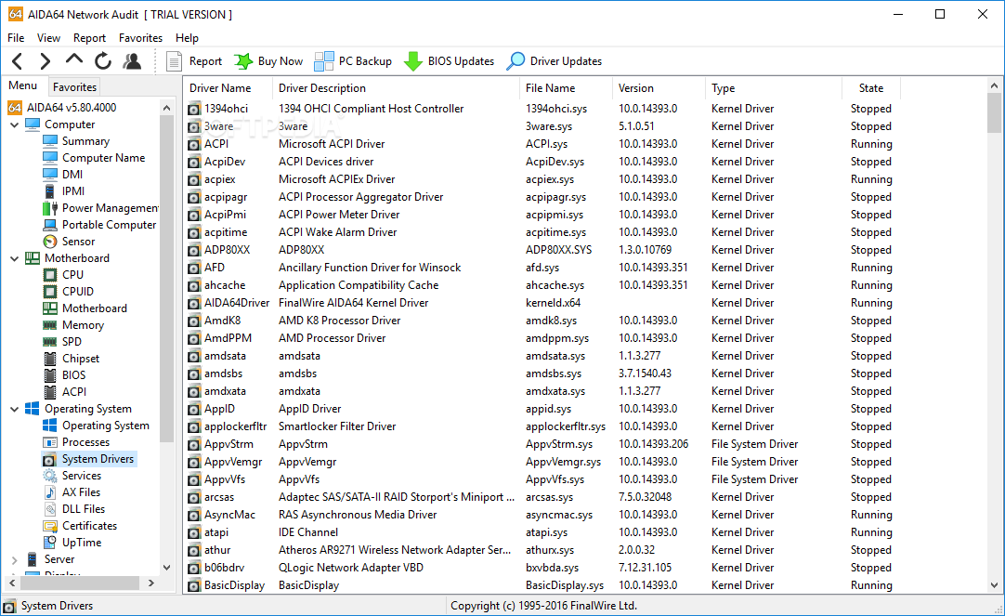Image resolution: width=1005 pixels, height=616 pixels.
Task: Open the Power Management battery icon
Action: (50, 208)
